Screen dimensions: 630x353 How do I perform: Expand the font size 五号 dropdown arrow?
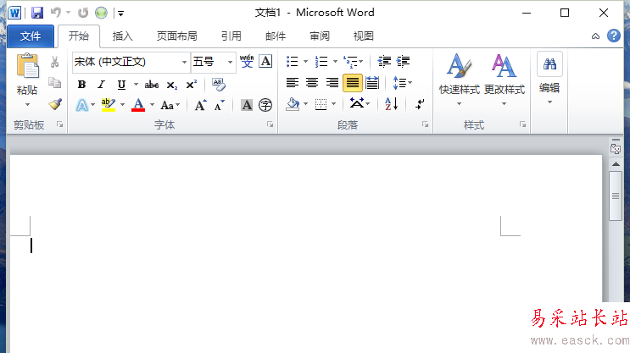[x=231, y=62]
